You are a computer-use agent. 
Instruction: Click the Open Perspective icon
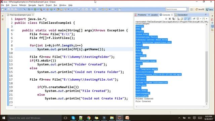point(191,9)
